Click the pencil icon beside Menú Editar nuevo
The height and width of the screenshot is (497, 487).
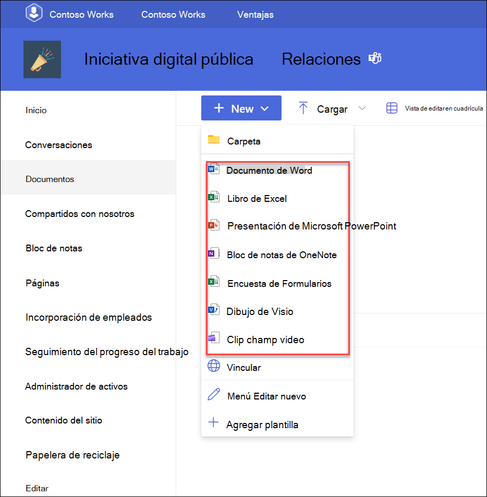pyautogui.click(x=214, y=394)
